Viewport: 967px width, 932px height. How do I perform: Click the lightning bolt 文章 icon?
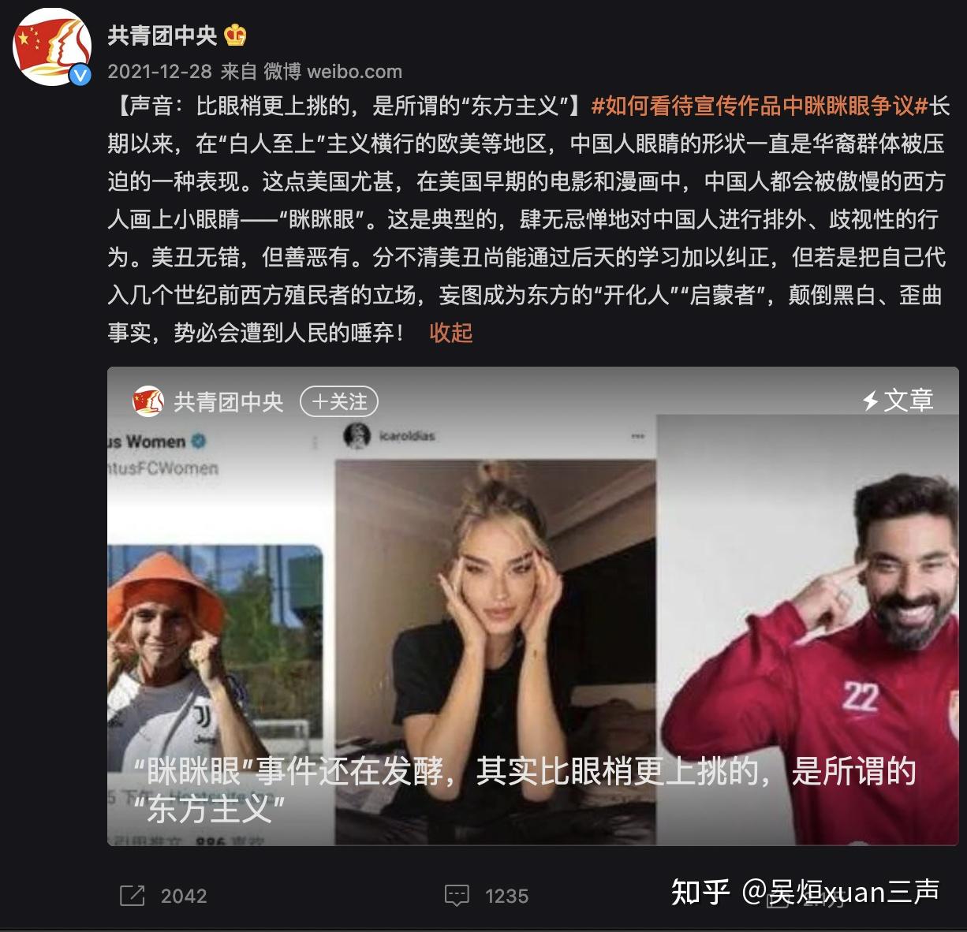coord(870,401)
